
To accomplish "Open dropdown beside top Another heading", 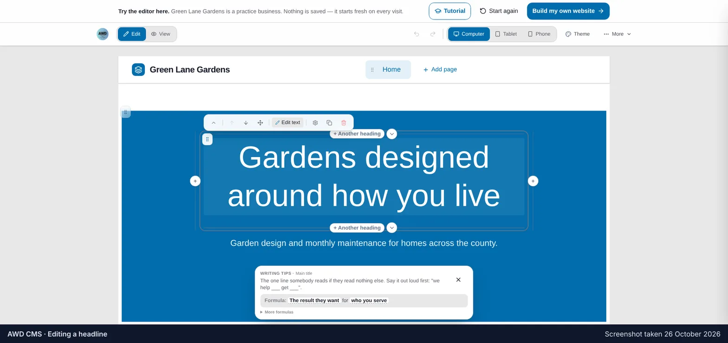I will click(392, 134).
